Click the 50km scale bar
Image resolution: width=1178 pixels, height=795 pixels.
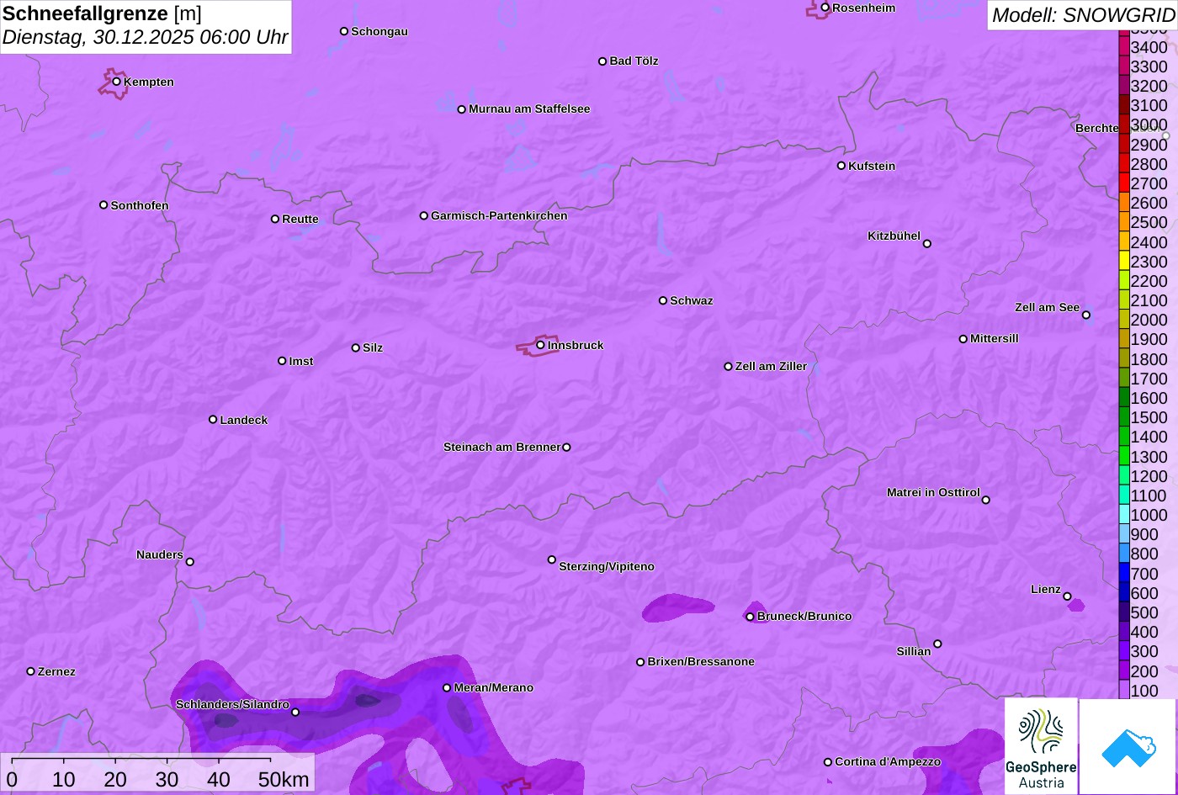pos(141,760)
